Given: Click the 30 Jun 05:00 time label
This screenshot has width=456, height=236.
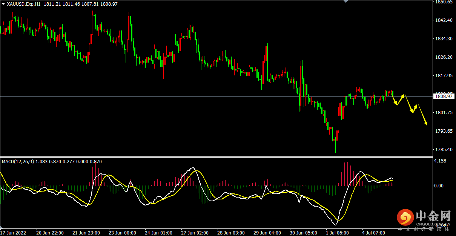Looking at the screenshot, I should [x=303, y=233].
